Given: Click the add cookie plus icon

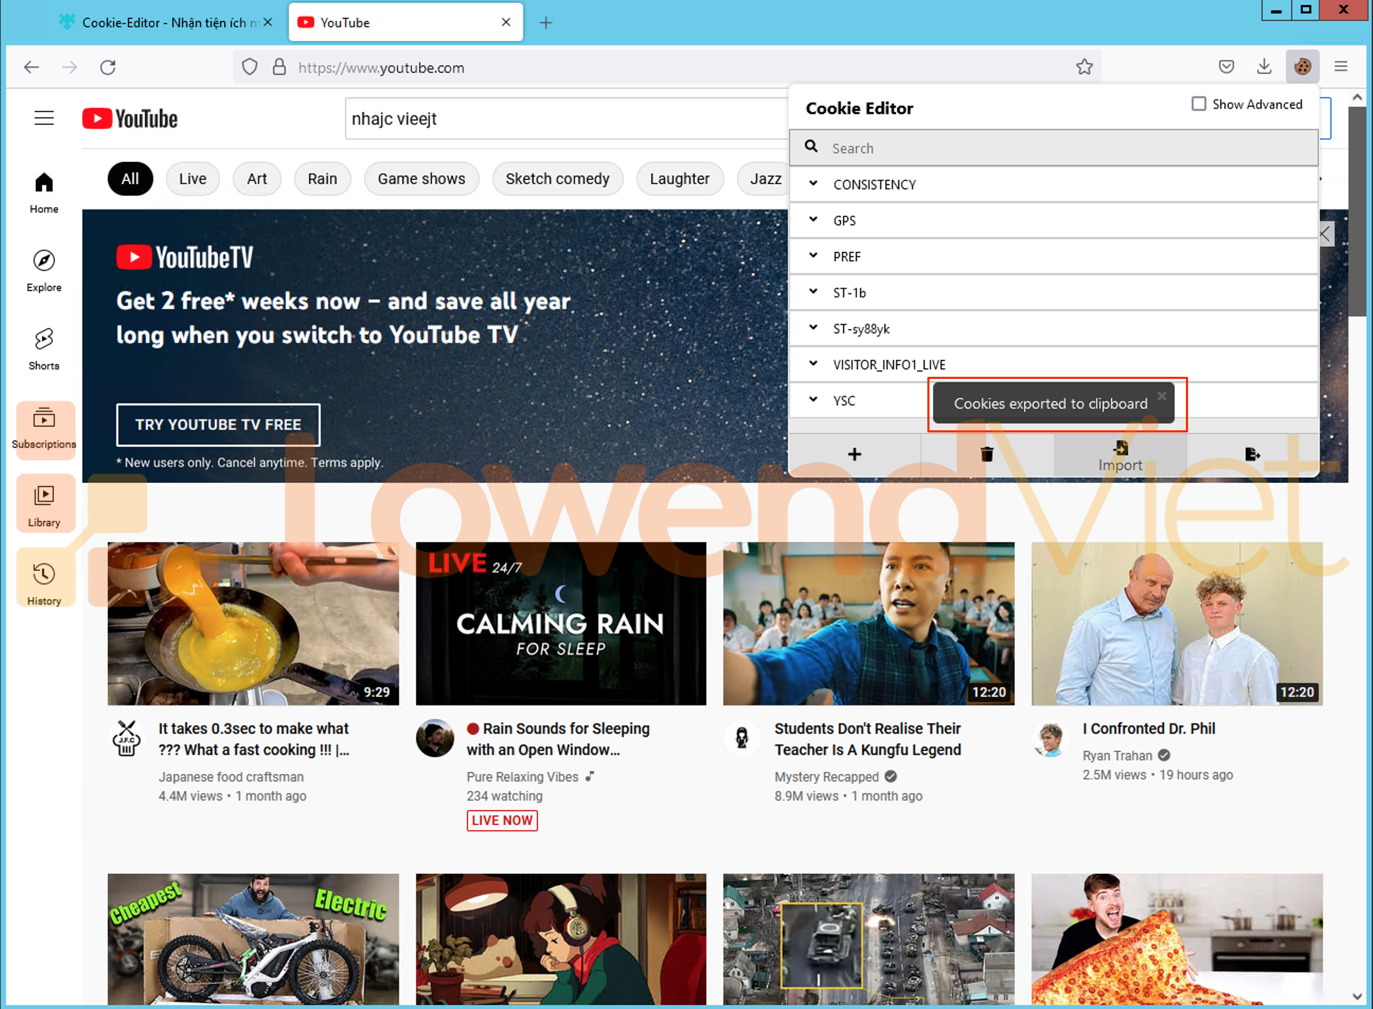Looking at the screenshot, I should pyautogui.click(x=854, y=454).
